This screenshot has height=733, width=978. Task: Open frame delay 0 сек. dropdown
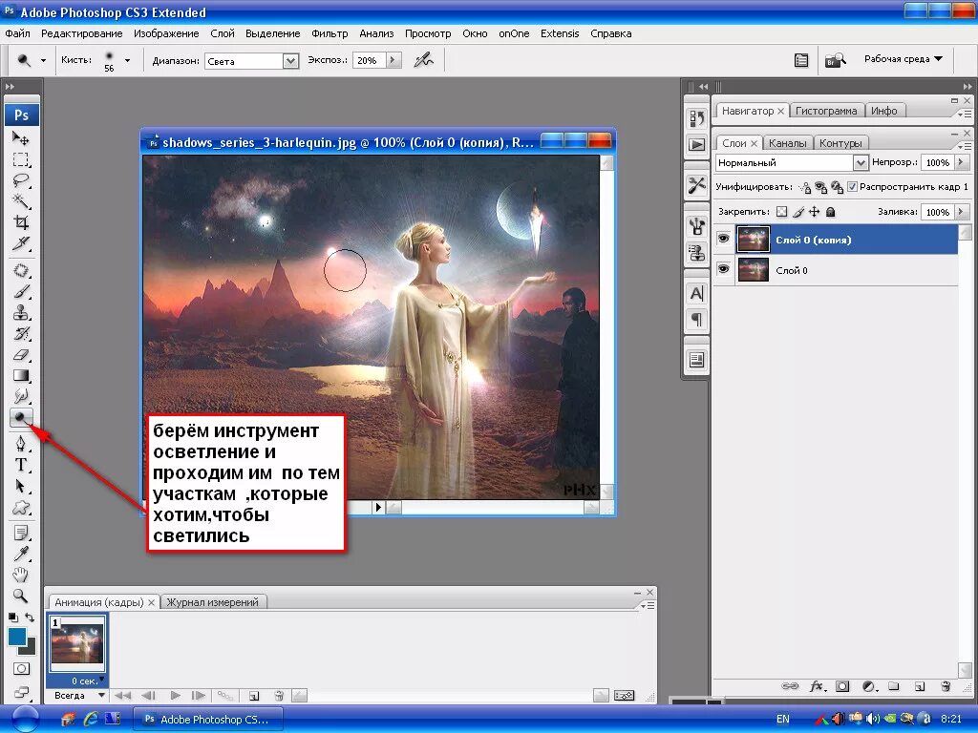pos(87,681)
